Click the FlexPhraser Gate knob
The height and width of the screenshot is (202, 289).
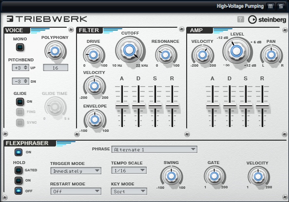point(214,176)
